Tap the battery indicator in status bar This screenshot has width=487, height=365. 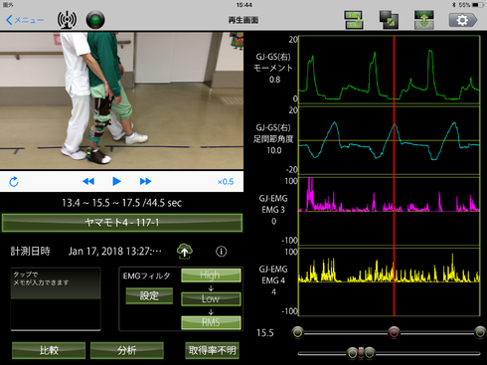pyautogui.click(x=478, y=5)
